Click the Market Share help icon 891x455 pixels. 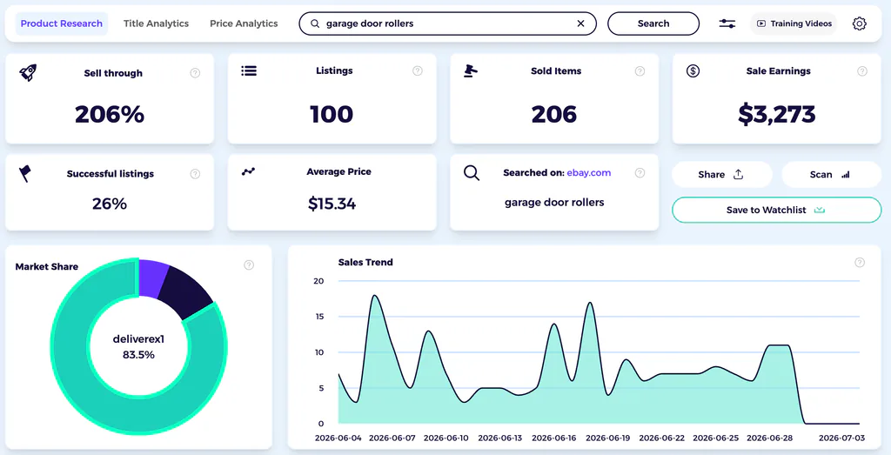coord(249,264)
